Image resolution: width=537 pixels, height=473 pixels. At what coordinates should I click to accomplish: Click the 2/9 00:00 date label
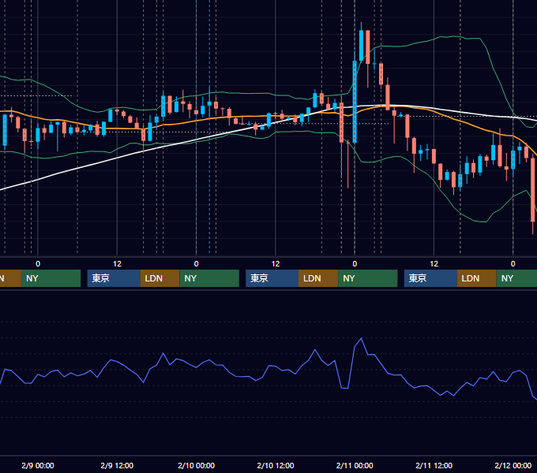pyautogui.click(x=38, y=465)
